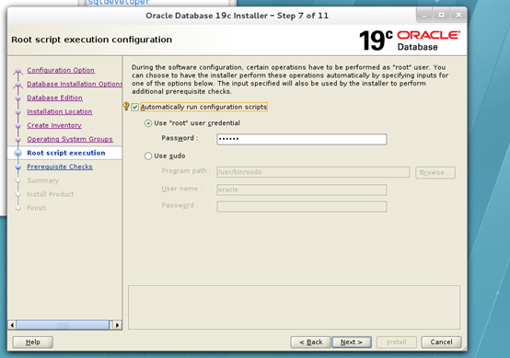This screenshot has height=358, width=510.
Task: Click the Summary step label
Action: (x=43, y=180)
